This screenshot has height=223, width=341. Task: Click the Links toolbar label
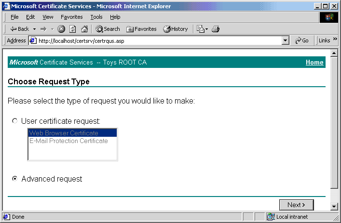point(324,40)
